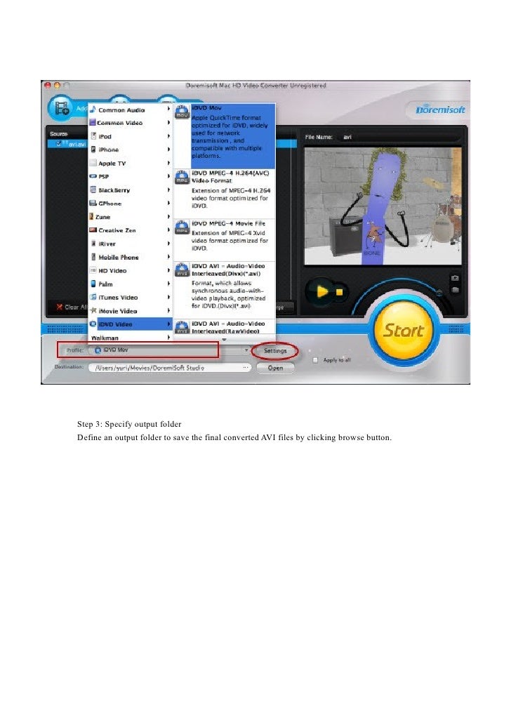Image resolution: width=511 pixels, height=723 pixels.
Task: Click the Doremisoft logo
Action: [440, 110]
